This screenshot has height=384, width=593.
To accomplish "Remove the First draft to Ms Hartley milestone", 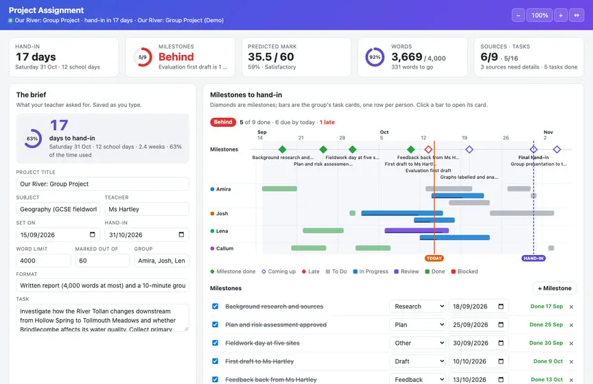I will (572, 361).
